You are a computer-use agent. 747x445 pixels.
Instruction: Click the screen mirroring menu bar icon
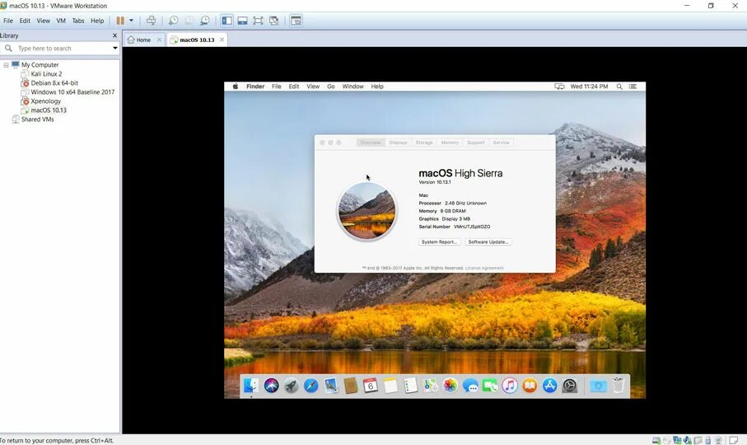559,87
